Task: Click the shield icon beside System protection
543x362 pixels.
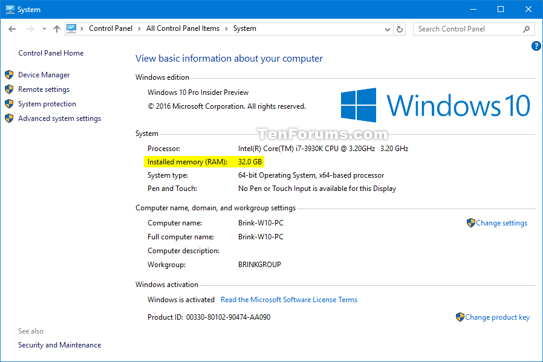Action: pyautogui.click(x=9, y=104)
